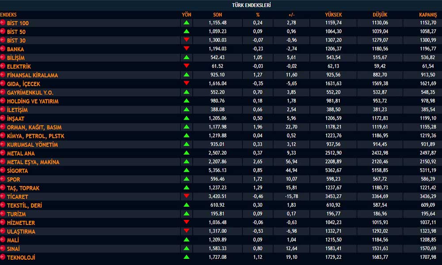This screenshot has width=442, height=265.
Task: Sort by the YÖN column header
Action: tap(187, 15)
